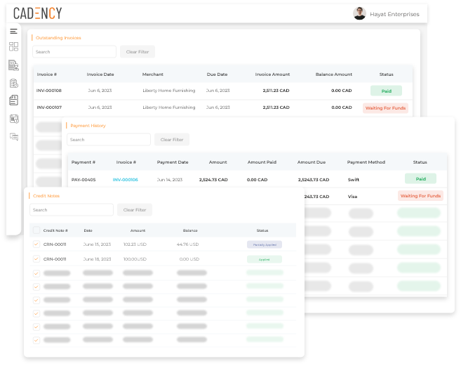The width and height of the screenshot is (461, 366).
Task: Sort by Invoice Amount column header
Action: pyautogui.click(x=272, y=74)
